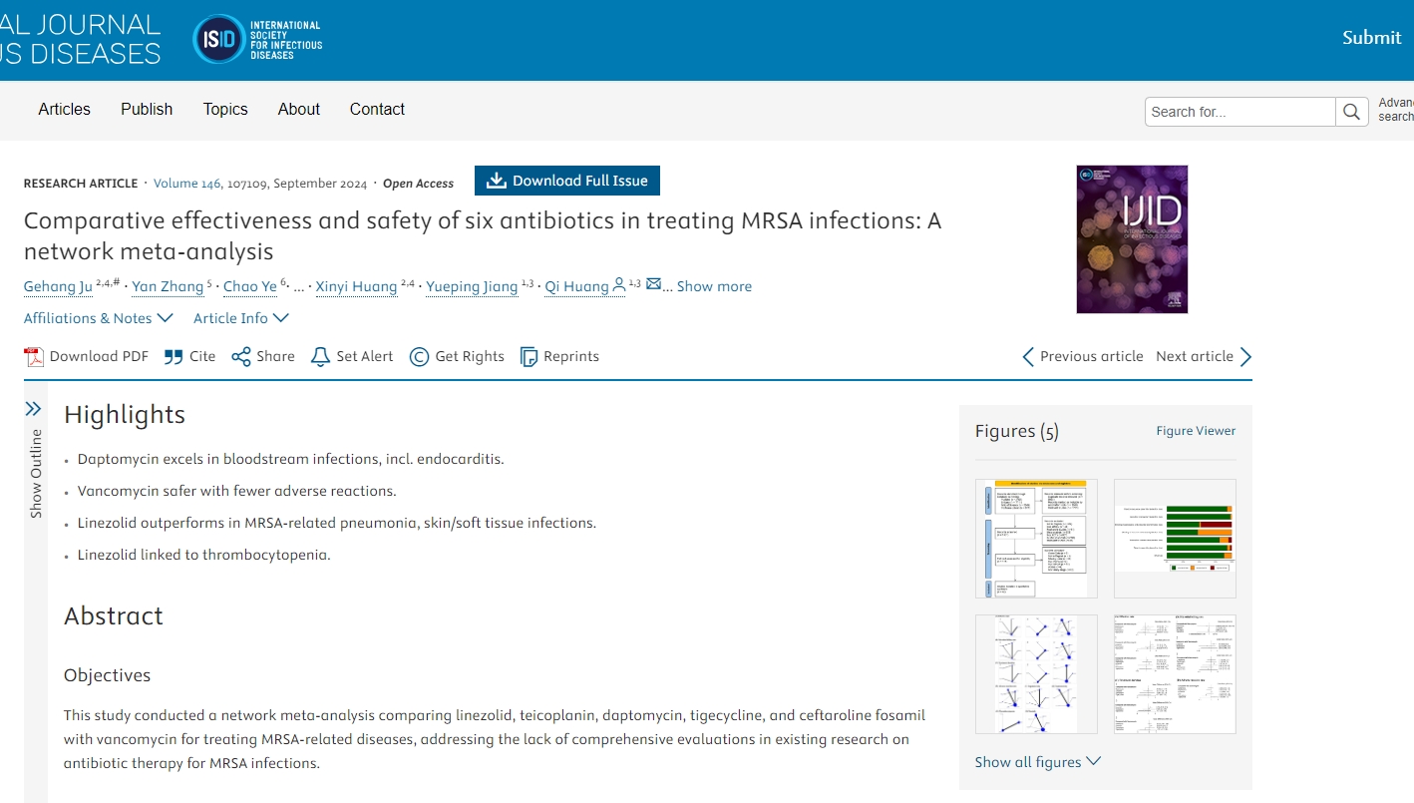Image resolution: width=1414 pixels, height=803 pixels.
Task: Click the Next article right chevron
Action: coord(1245,357)
